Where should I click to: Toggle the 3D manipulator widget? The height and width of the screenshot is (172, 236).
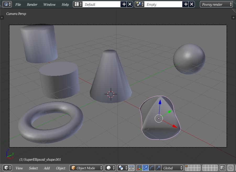tap(139, 168)
